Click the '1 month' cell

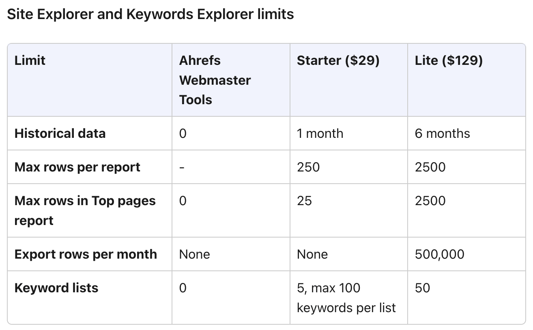click(x=320, y=134)
